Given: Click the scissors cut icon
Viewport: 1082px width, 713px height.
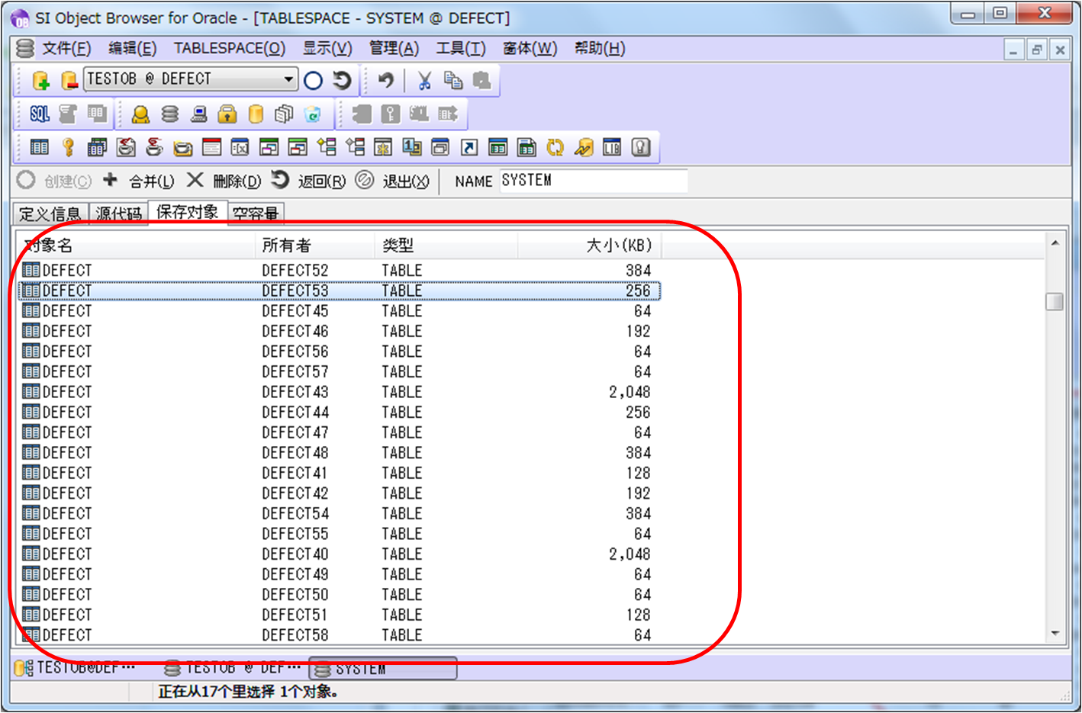Looking at the screenshot, I should (x=425, y=80).
